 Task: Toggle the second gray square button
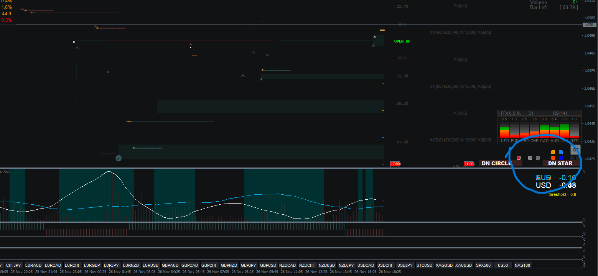(x=538, y=158)
